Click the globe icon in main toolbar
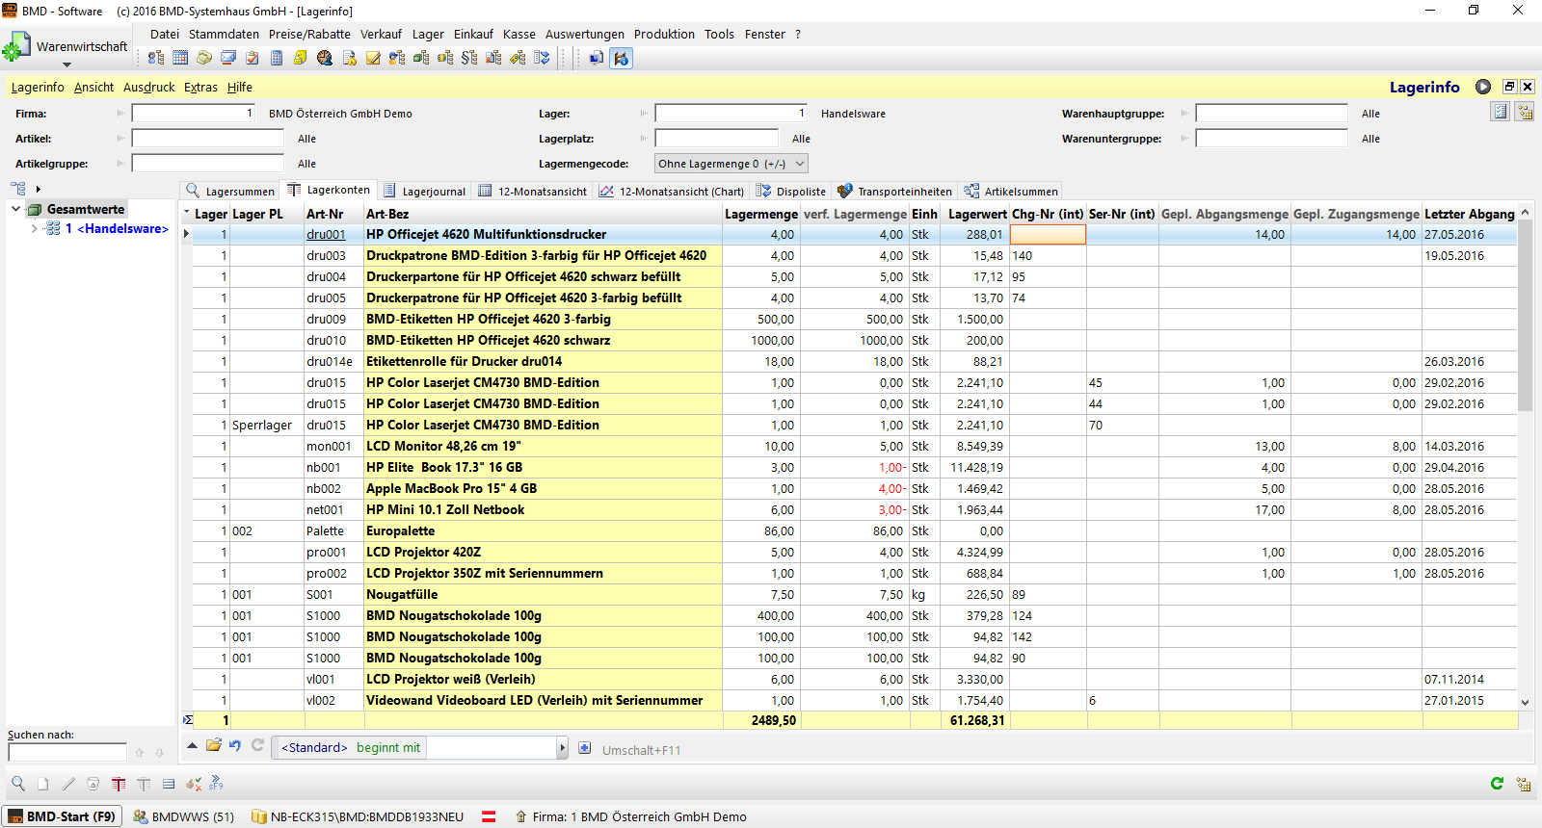 (x=325, y=58)
